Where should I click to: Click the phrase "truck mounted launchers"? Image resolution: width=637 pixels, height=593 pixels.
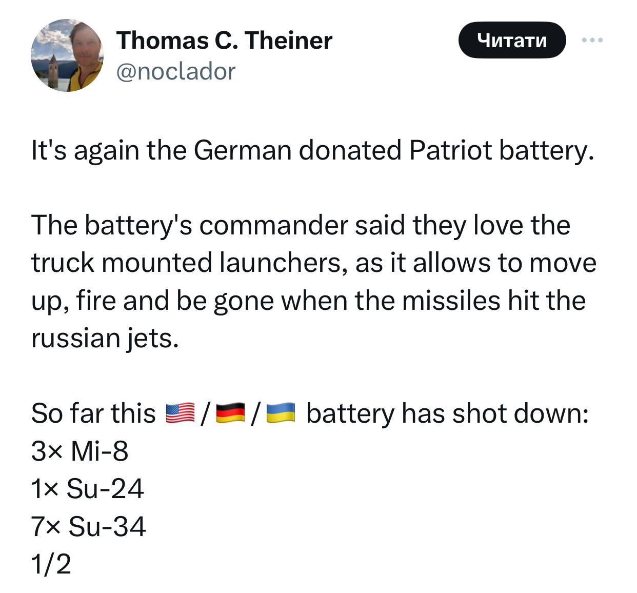[x=185, y=263]
